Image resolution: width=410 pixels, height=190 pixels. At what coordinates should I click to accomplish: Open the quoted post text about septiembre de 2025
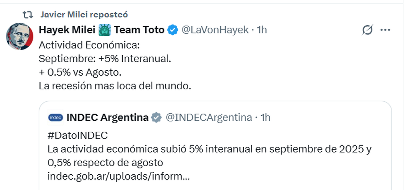pos(209,149)
